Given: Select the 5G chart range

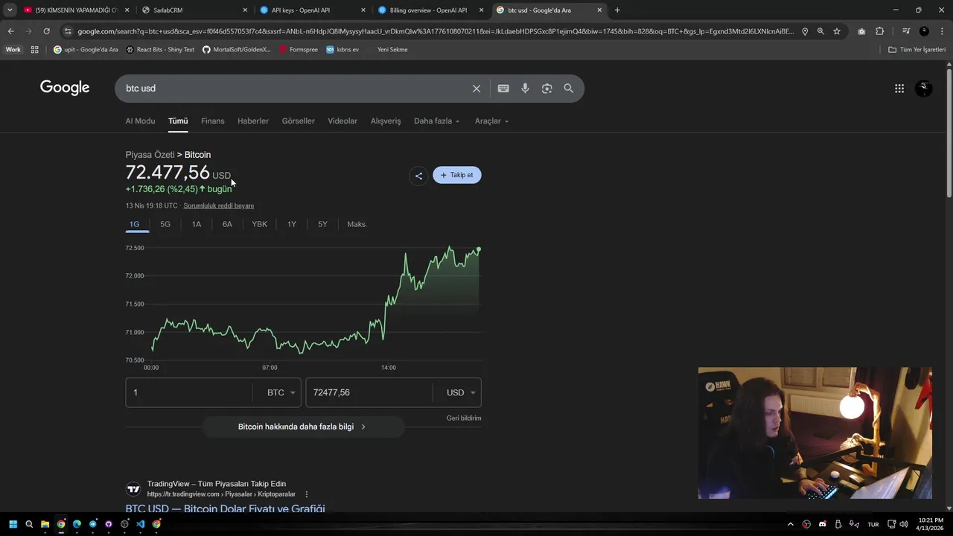Looking at the screenshot, I should tap(165, 225).
